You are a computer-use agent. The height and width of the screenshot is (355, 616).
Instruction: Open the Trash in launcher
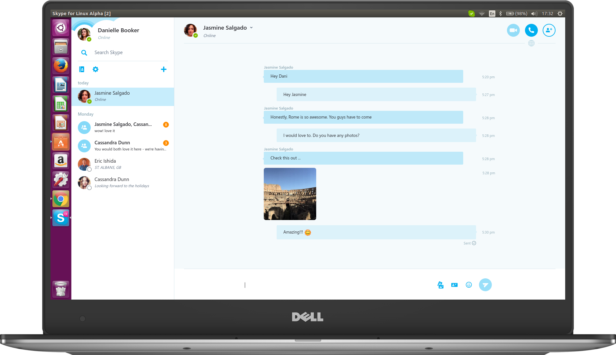[x=61, y=289]
